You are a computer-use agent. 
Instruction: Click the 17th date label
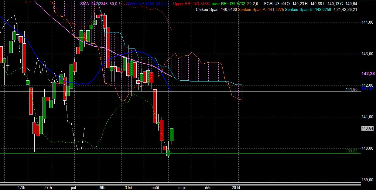point(21,188)
